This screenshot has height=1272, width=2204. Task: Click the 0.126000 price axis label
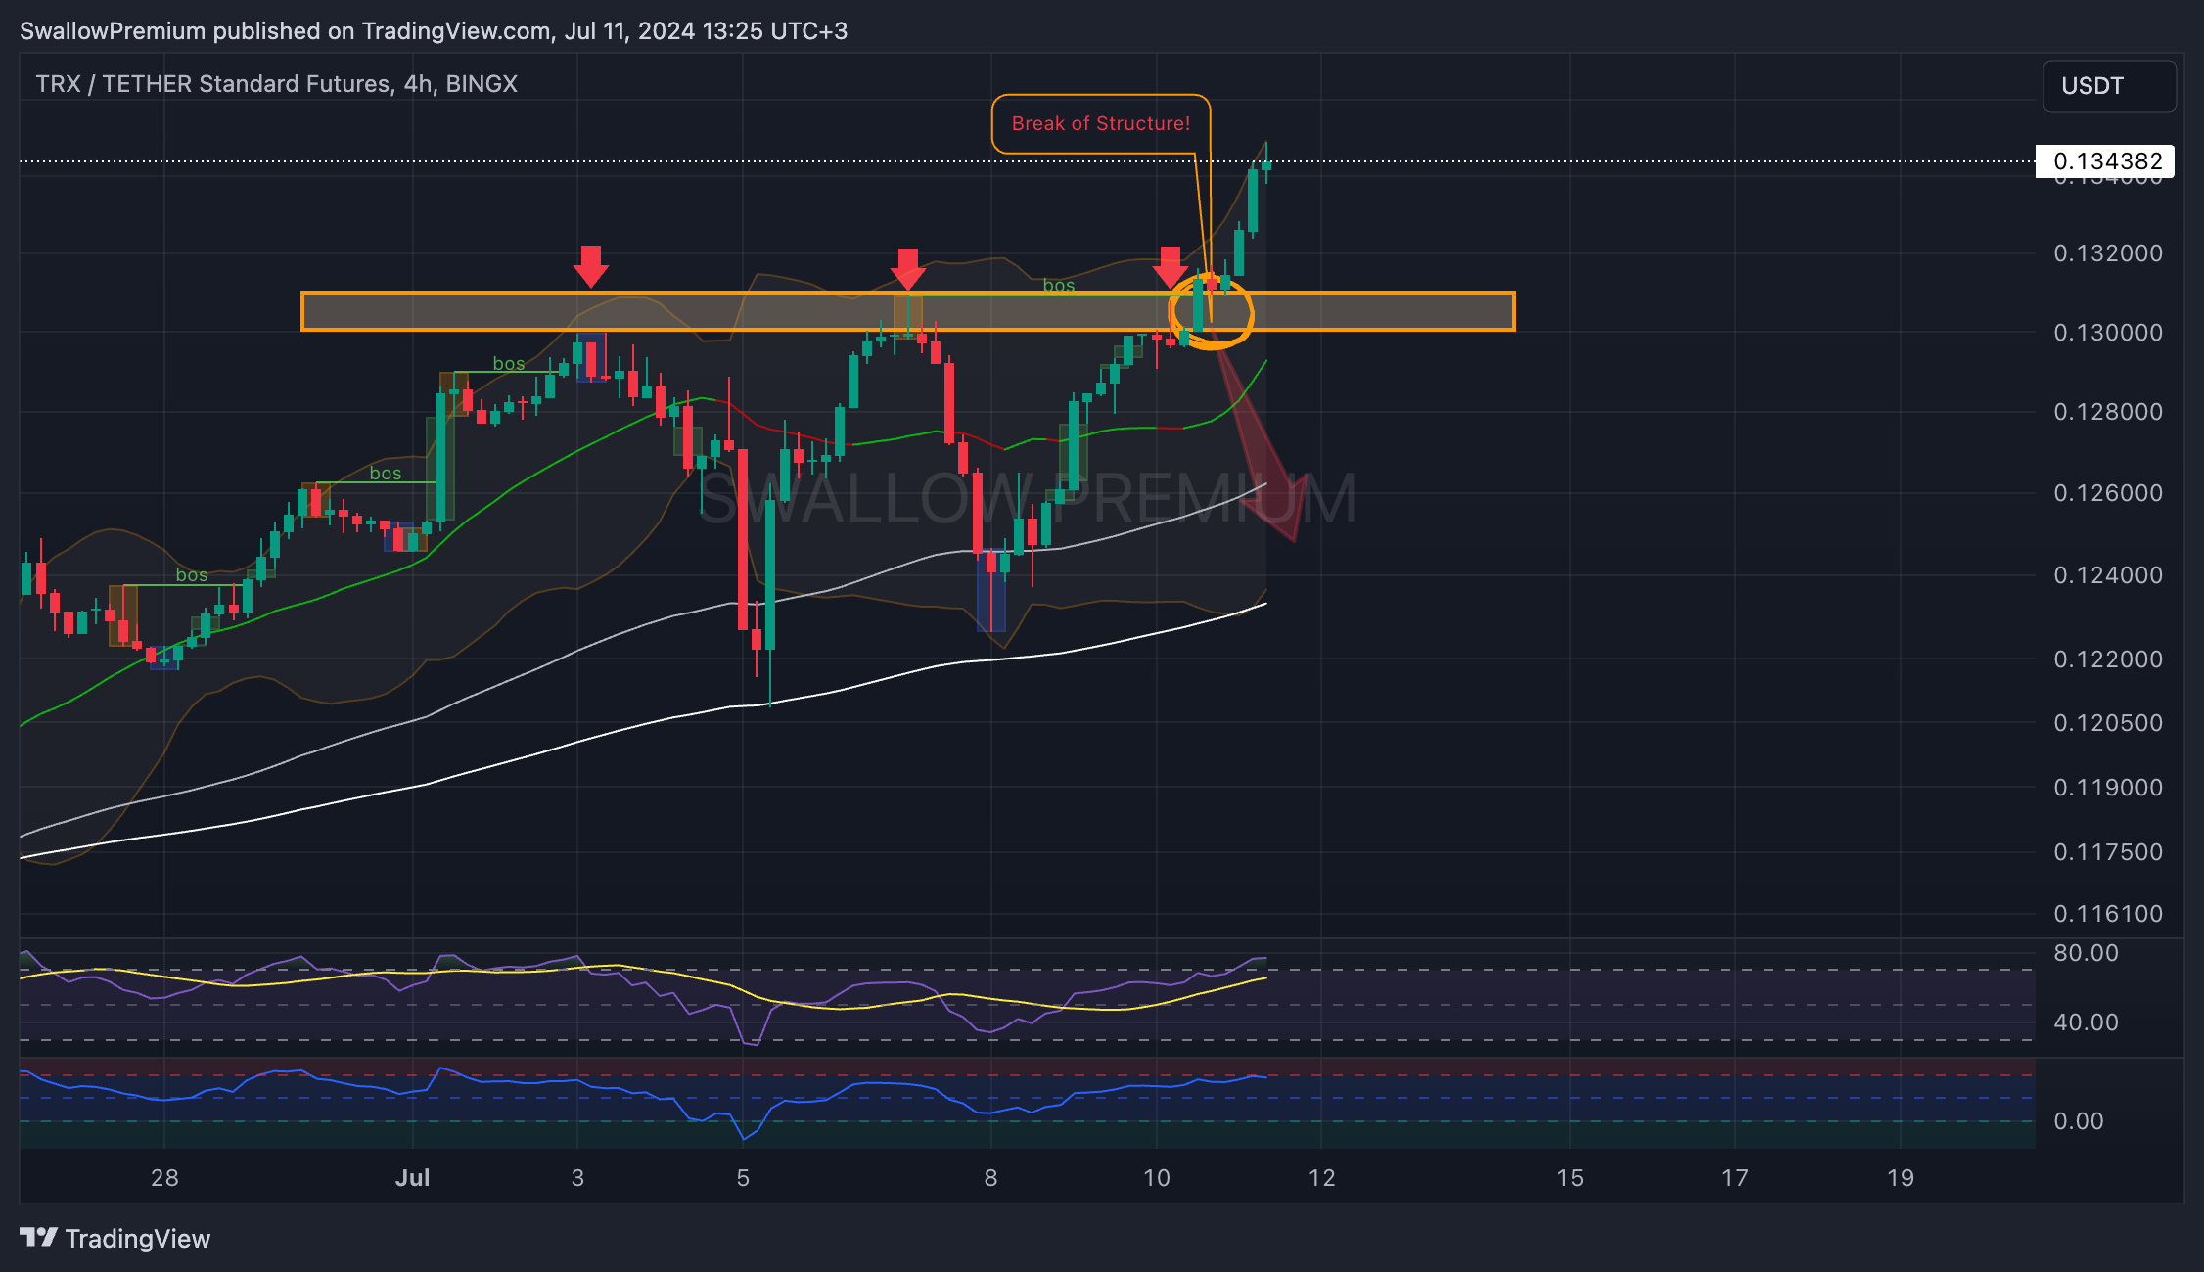(x=2108, y=493)
